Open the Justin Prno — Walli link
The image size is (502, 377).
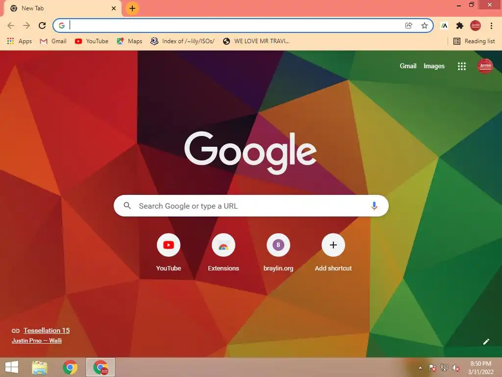pos(36,341)
